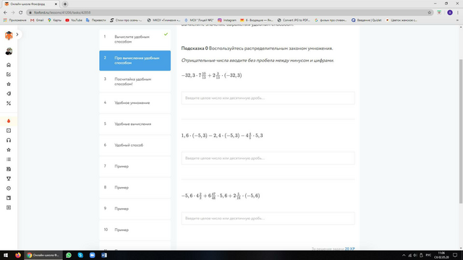Open the headphones icon in sidebar
463x260 pixels.
point(9,140)
